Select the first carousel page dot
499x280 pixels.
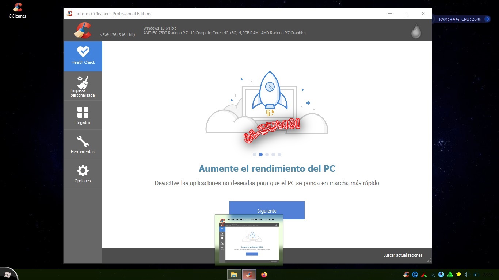(x=255, y=155)
